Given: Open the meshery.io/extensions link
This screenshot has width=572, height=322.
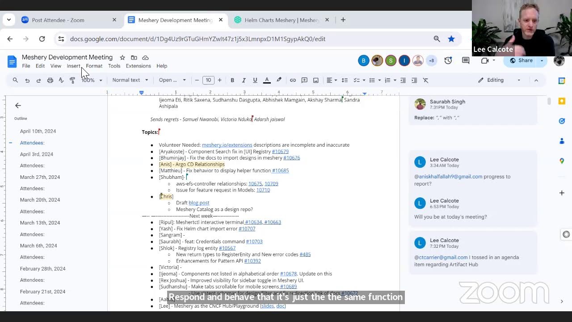Looking at the screenshot, I should coord(227,145).
